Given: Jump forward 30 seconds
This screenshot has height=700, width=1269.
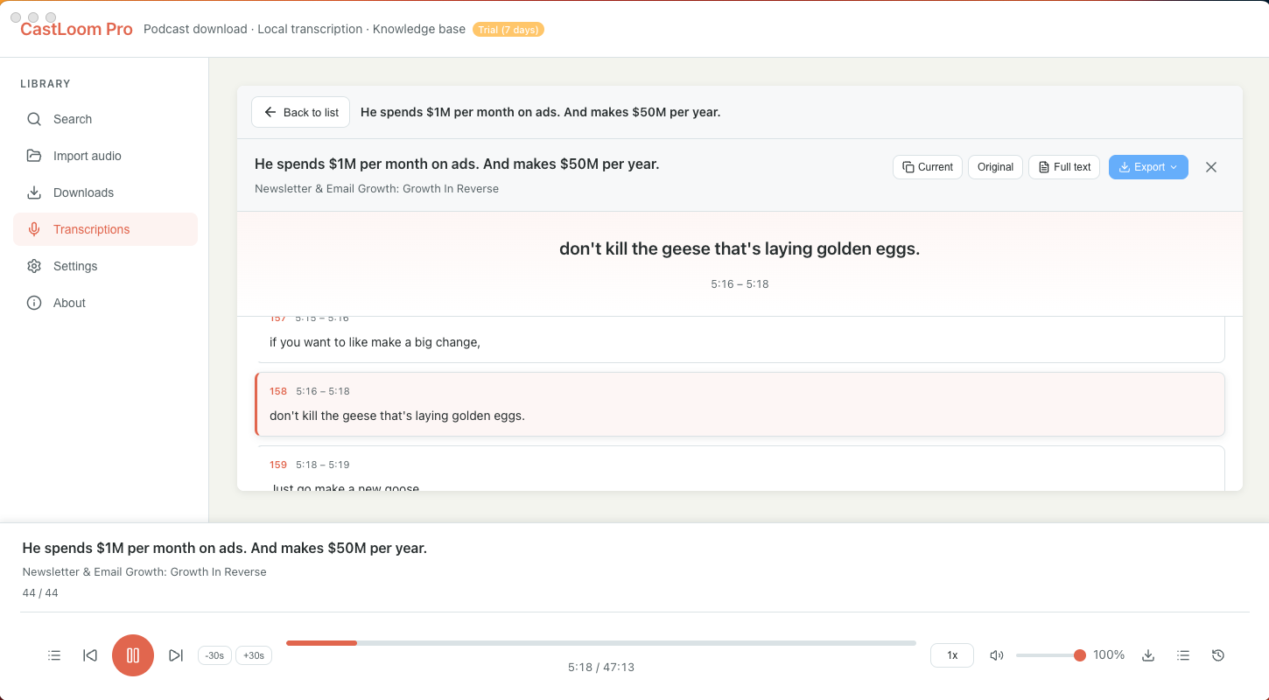Looking at the screenshot, I should [x=254, y=655].
